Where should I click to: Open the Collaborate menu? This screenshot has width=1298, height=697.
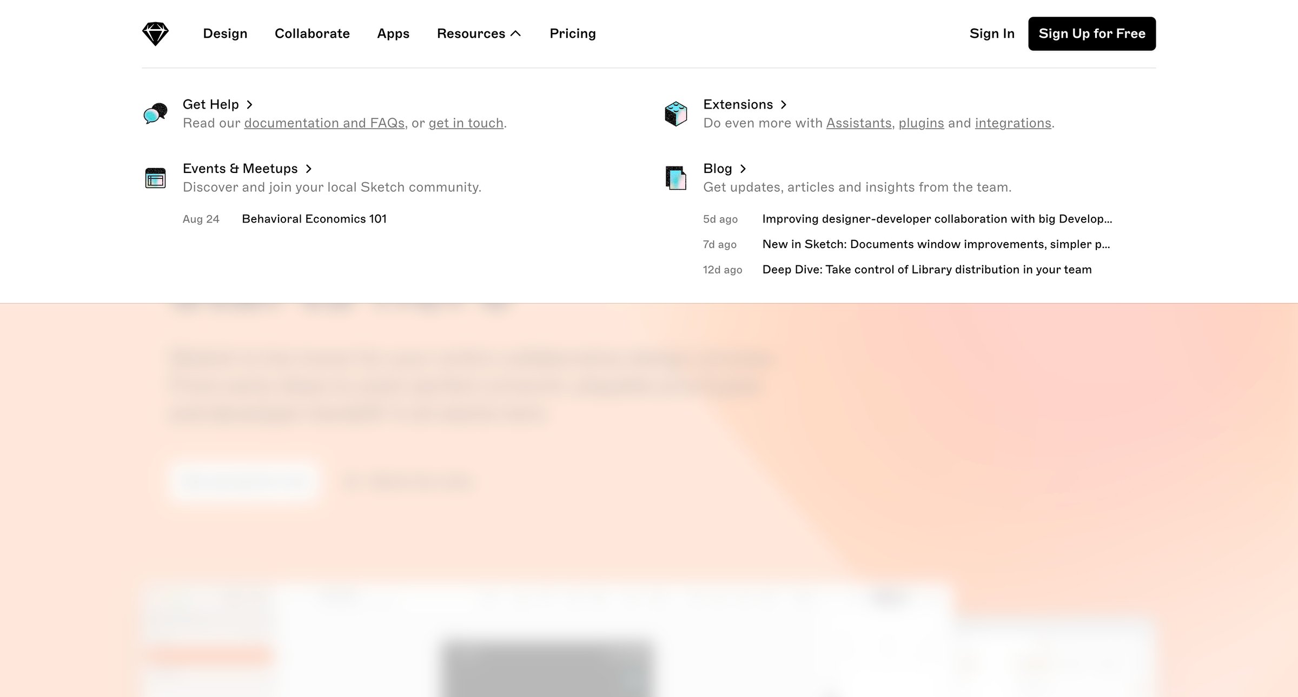pyautogui.click(x=312, y=33)
